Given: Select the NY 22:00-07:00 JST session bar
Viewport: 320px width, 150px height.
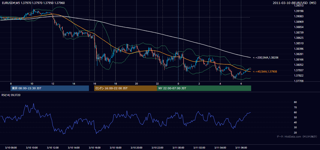Looking at the screenshot, I should click(x=204, y=88).
